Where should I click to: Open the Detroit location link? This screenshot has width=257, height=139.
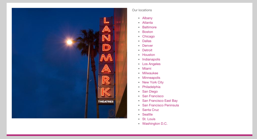coord(147,50)
